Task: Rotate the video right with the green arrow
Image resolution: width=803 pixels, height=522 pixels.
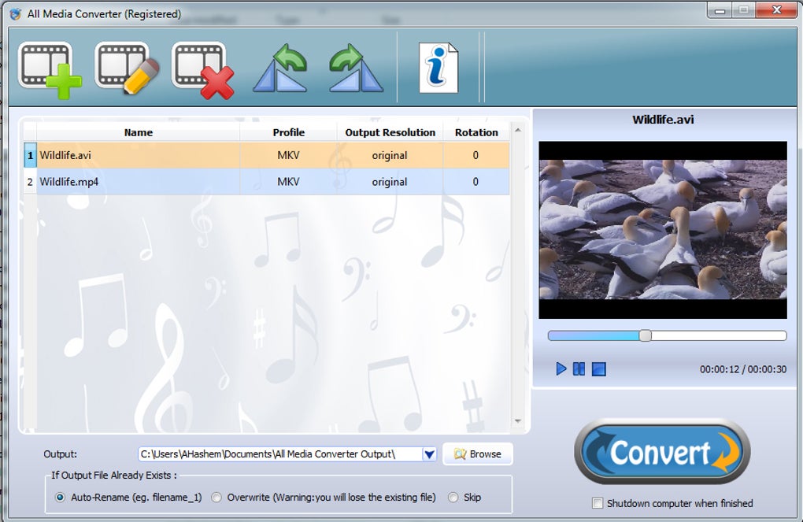Action: pyautogui.click(x=356, y=68)
